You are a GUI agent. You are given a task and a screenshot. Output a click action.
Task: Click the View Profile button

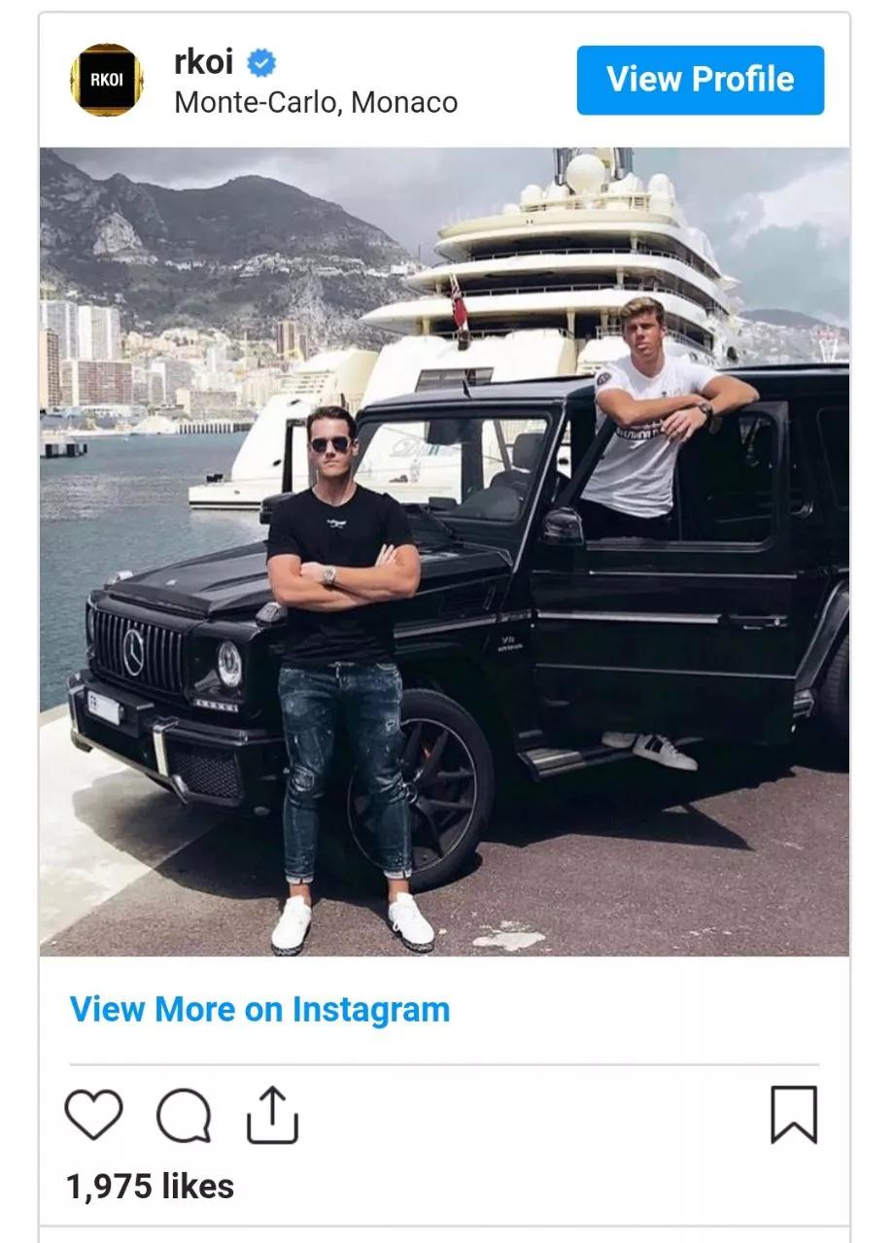click(700, 80)
